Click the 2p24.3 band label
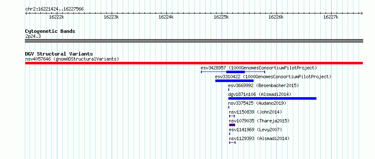This screenshot has width=375, height=159. [33, 36]
